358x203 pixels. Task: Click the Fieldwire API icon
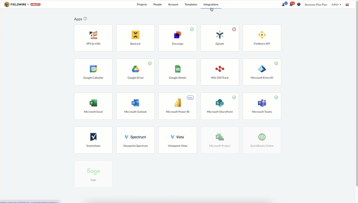262,35
